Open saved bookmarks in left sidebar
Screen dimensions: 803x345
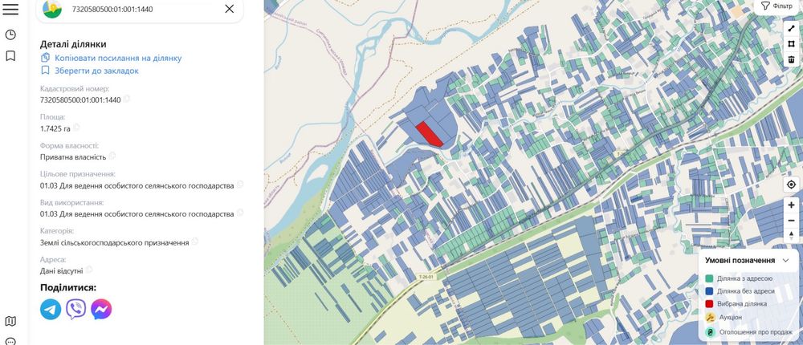coord(10,56)
